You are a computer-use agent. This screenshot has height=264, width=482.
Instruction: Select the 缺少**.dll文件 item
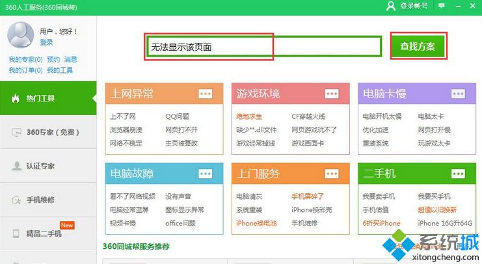[x=256, y=129]
